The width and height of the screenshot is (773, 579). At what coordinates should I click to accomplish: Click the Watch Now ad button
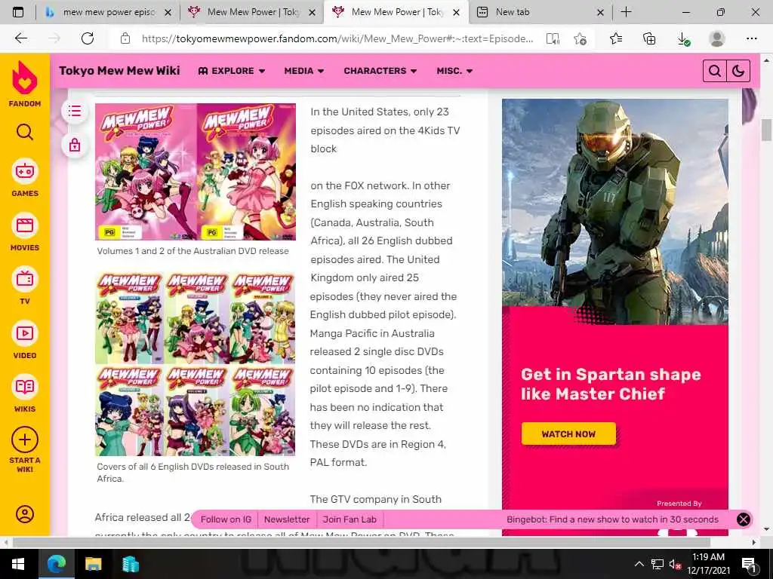click(568, 433)
